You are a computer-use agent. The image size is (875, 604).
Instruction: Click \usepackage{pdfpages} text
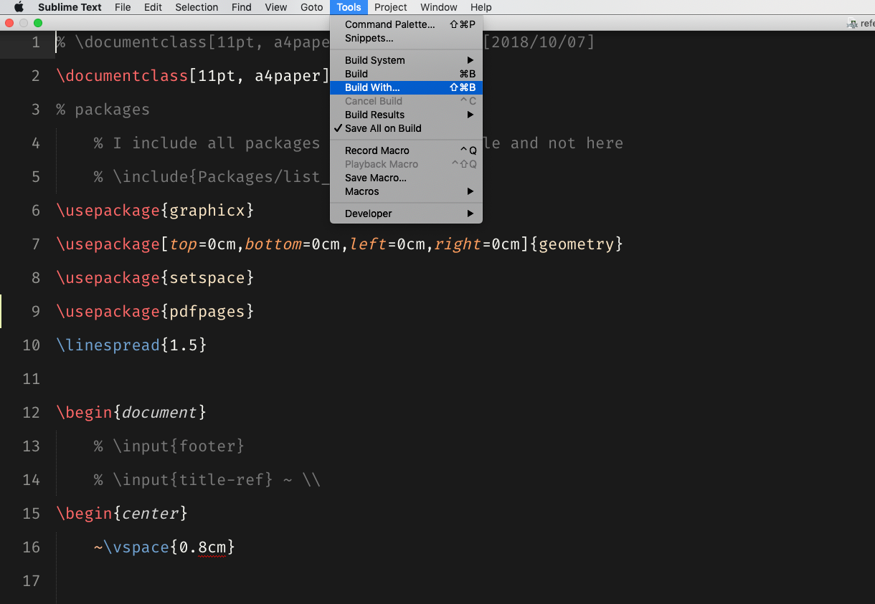155,312
